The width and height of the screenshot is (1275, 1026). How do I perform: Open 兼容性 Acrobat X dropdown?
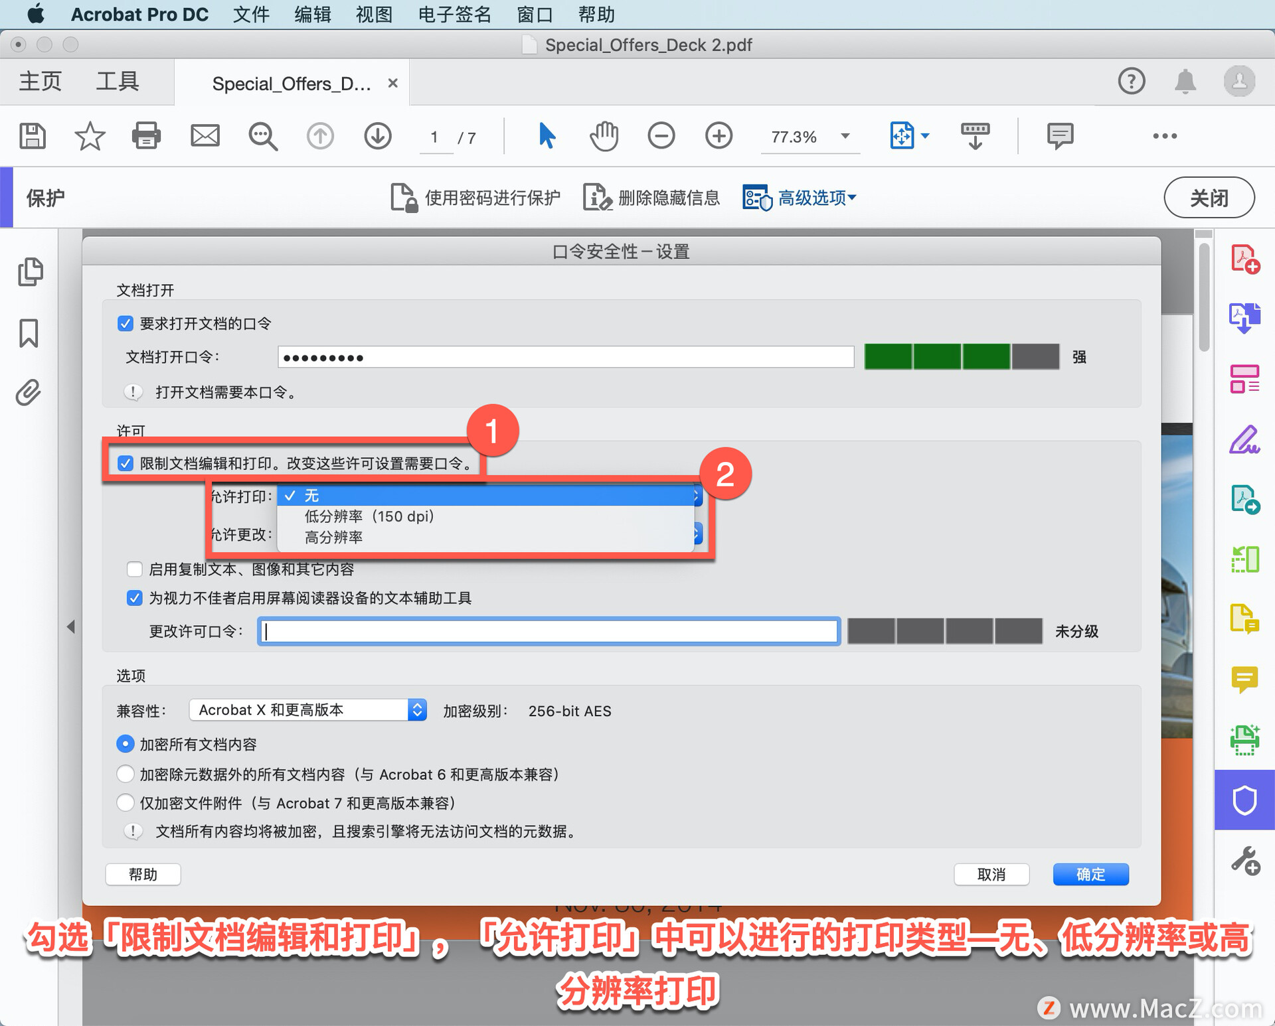point(308,709)
